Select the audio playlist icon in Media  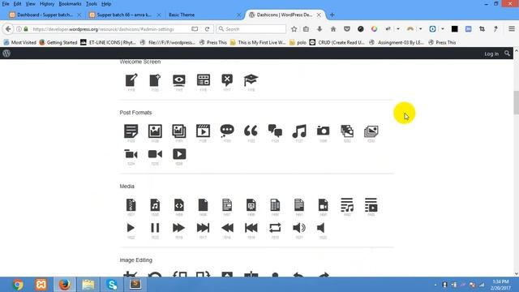click(x=347, y=205)
